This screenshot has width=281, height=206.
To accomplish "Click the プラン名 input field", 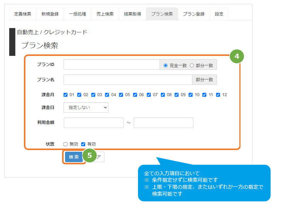I will (128, 79).
